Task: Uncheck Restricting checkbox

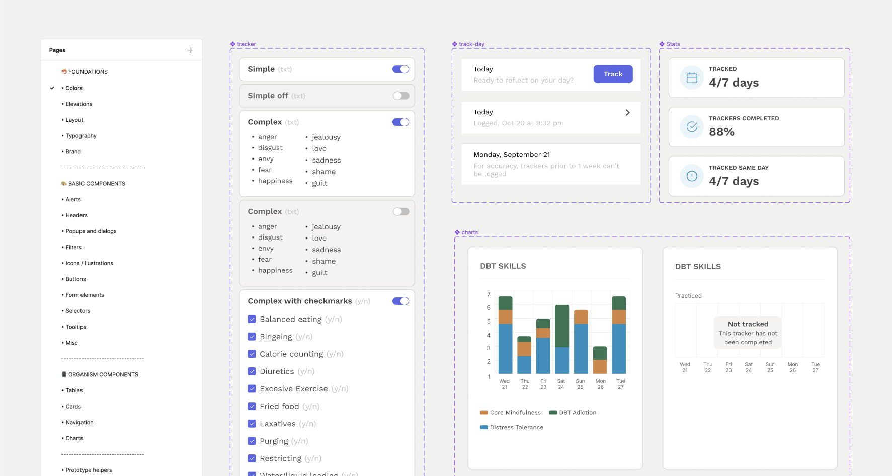Action: click(x=252, y=458)
